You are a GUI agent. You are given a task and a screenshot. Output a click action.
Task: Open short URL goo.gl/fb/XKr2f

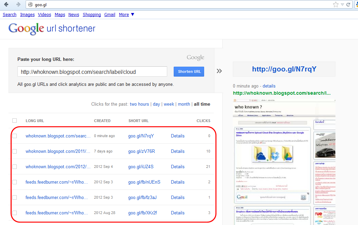coord(143,213)
